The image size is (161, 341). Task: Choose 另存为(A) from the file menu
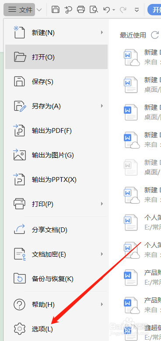(56, 106)
